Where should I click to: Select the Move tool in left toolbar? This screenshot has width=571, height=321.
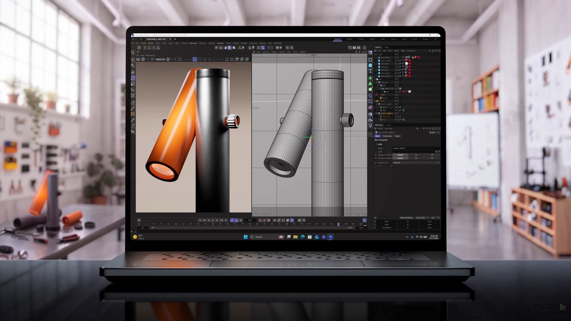click(x=133, y=72)
